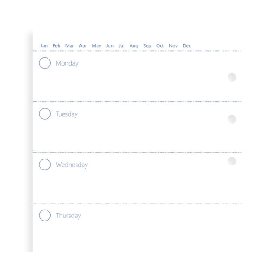Pick the Apr month label

click(x=83, y=46)
